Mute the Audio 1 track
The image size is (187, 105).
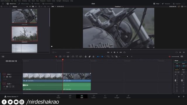13,86
